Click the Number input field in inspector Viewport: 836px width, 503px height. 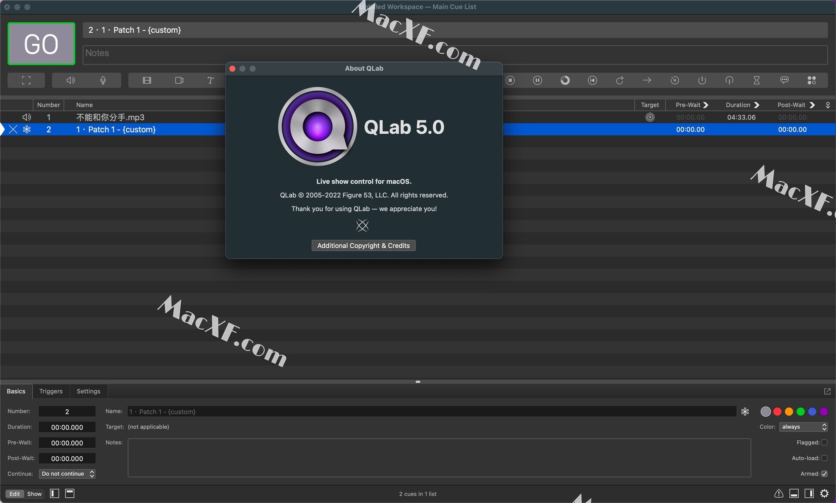coord(67,412)
